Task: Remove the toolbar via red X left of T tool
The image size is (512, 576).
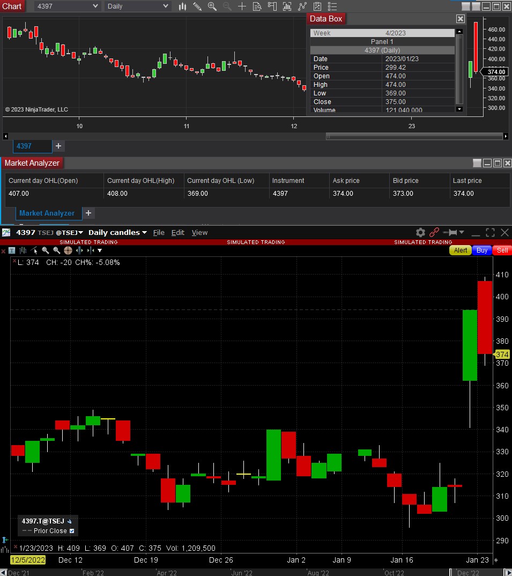Action: [3, 252]
